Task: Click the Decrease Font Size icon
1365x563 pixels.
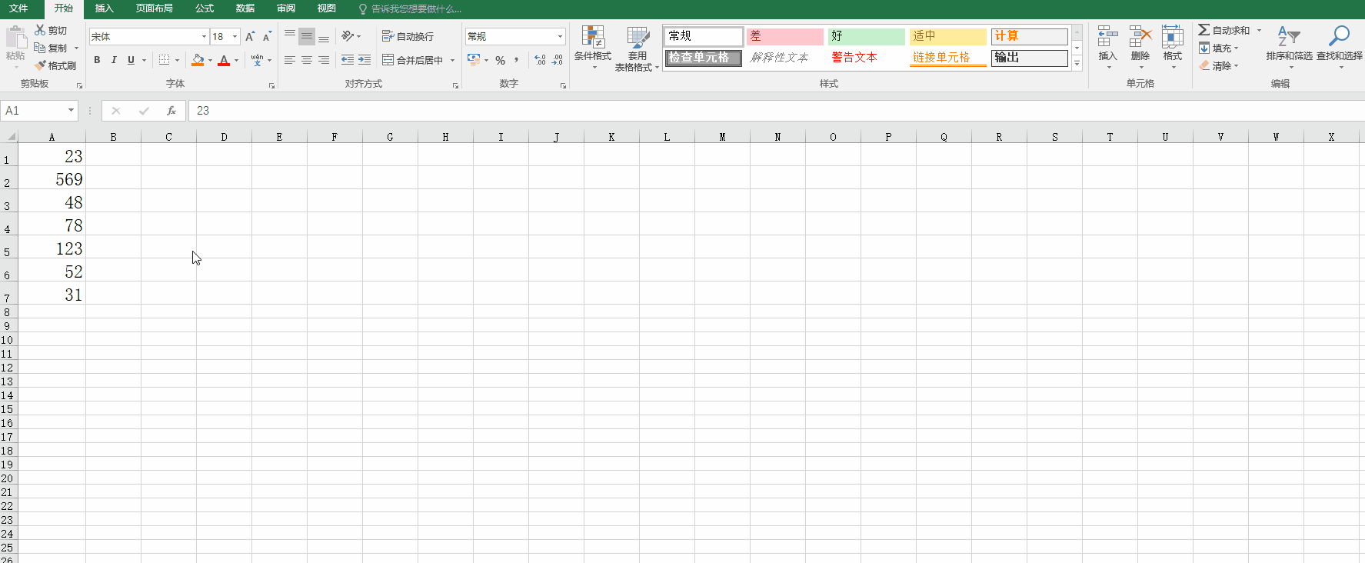Action: point(267,36)
